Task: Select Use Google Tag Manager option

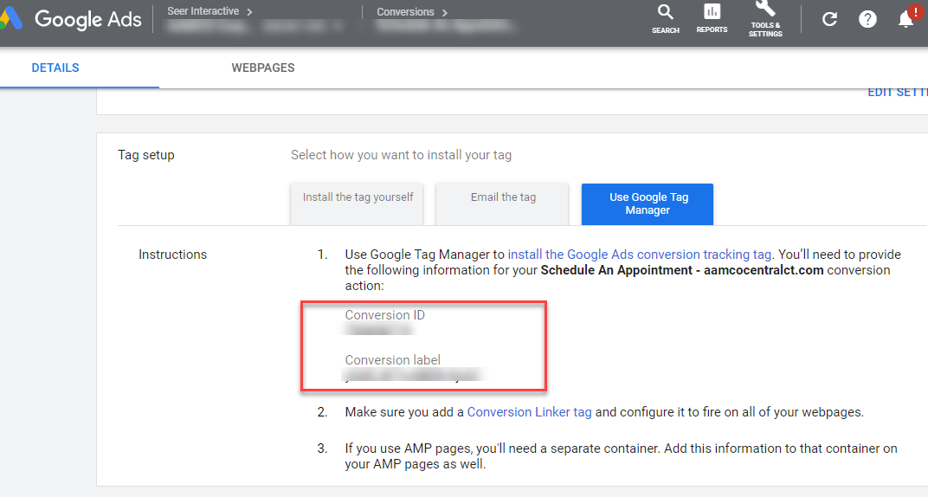Action: point(648,203)
